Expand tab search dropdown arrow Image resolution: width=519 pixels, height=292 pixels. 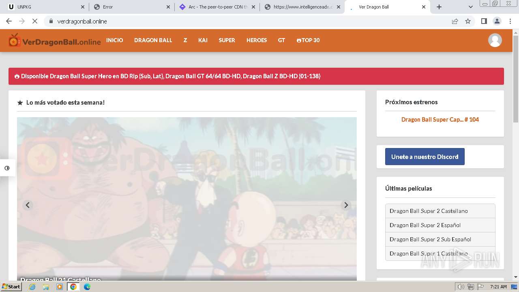(470, 7)
